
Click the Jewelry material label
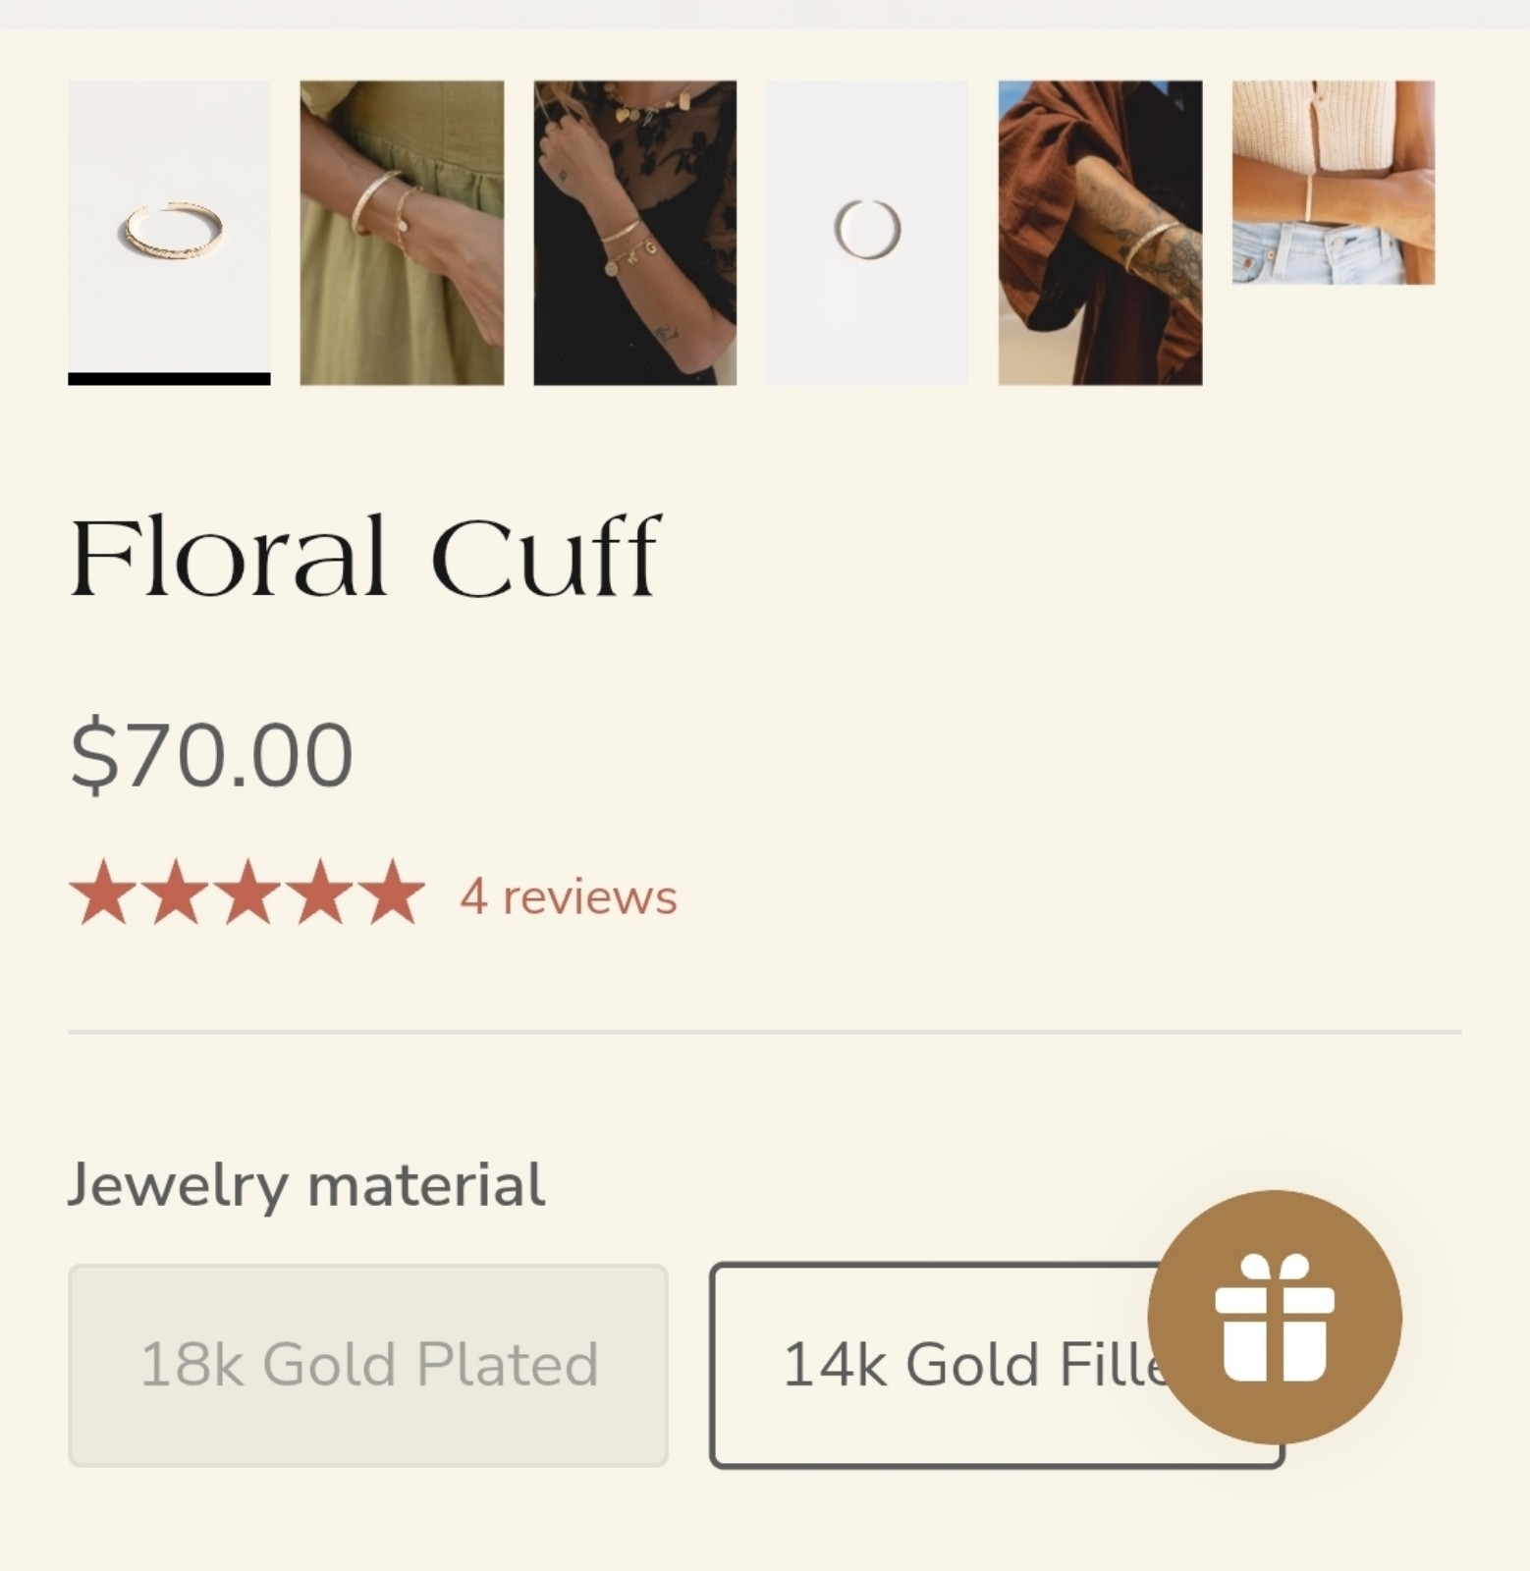point(306,1186)
